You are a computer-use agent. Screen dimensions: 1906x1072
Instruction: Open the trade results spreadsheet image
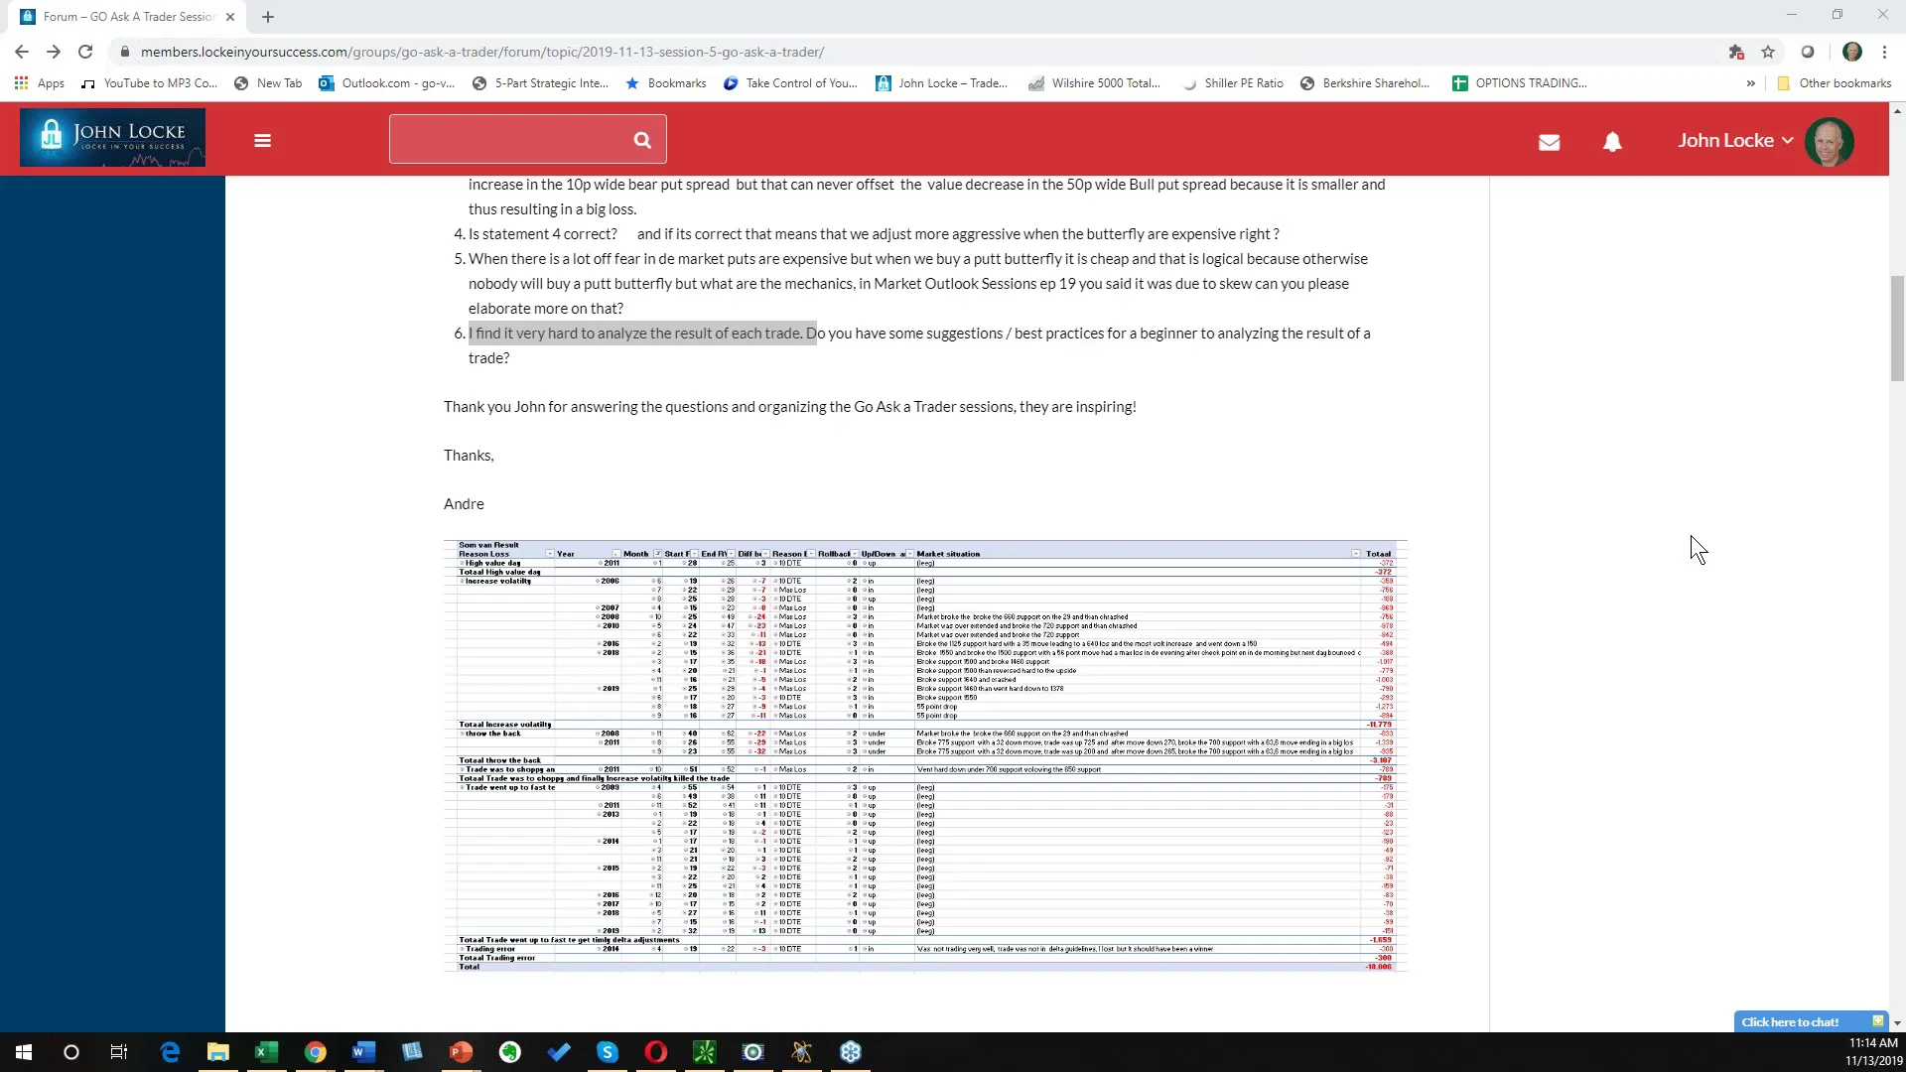point(925,755)
